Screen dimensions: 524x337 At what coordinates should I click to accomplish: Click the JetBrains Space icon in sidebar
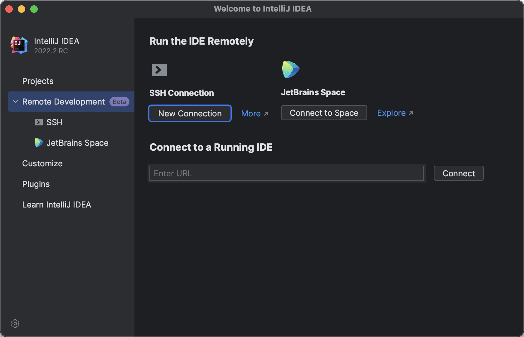(39, 143)
